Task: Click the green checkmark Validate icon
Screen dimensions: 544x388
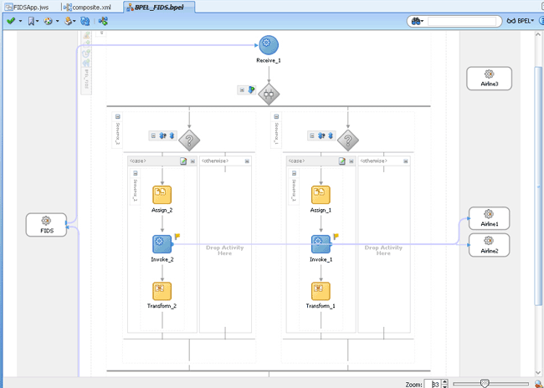Action: click(x=11, y=21)
